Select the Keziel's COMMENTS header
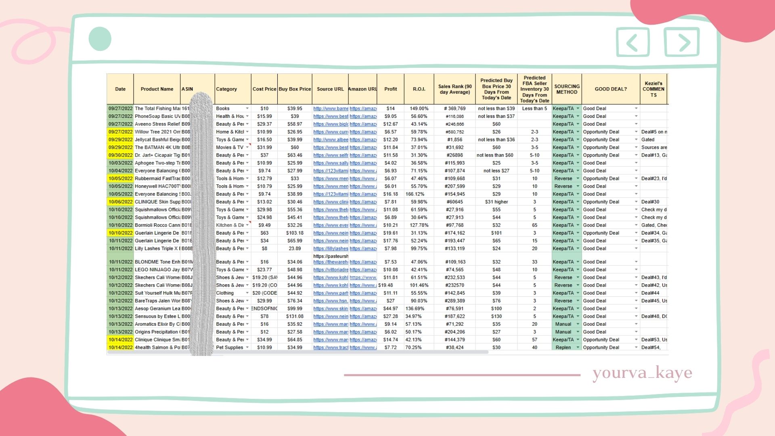775x436 pixels. [654, 89]
